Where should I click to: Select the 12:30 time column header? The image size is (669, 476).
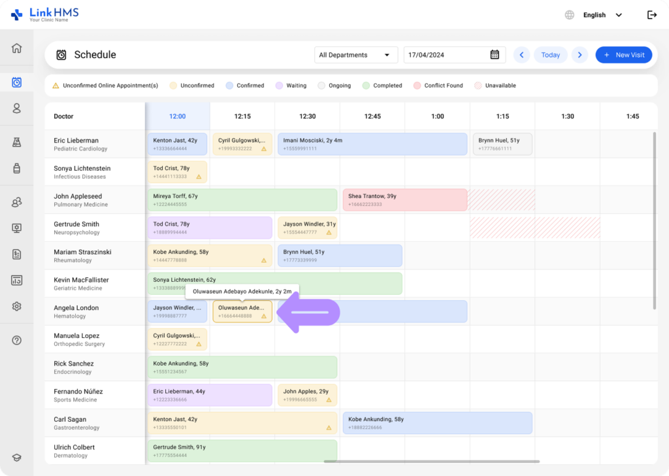tap(307, 116)
